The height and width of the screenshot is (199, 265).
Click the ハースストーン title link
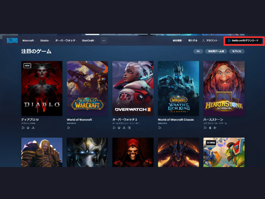[213, 120]
